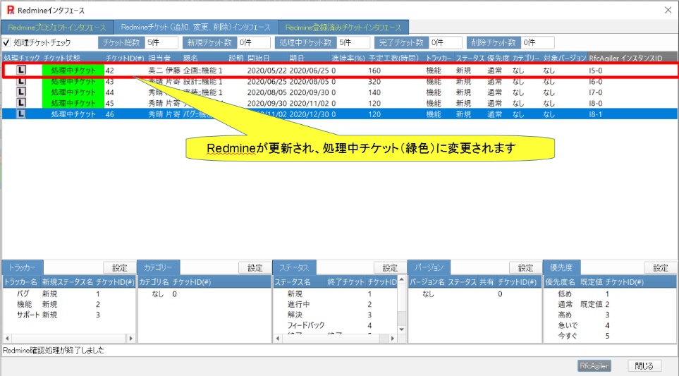Select 進行中 row in status list
The width and height of the screenshot is (679, 376).
click(x=336, y=304)
